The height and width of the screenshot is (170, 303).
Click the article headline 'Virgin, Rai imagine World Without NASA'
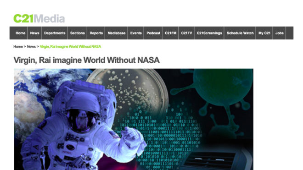pos(87,60)
